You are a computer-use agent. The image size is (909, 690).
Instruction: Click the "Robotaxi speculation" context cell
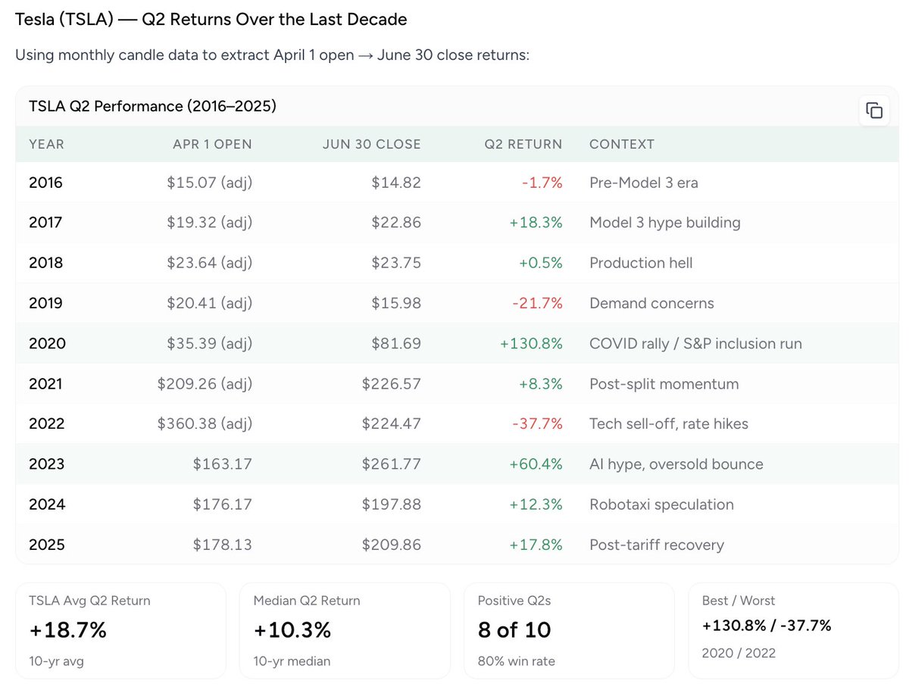(661, 504)
